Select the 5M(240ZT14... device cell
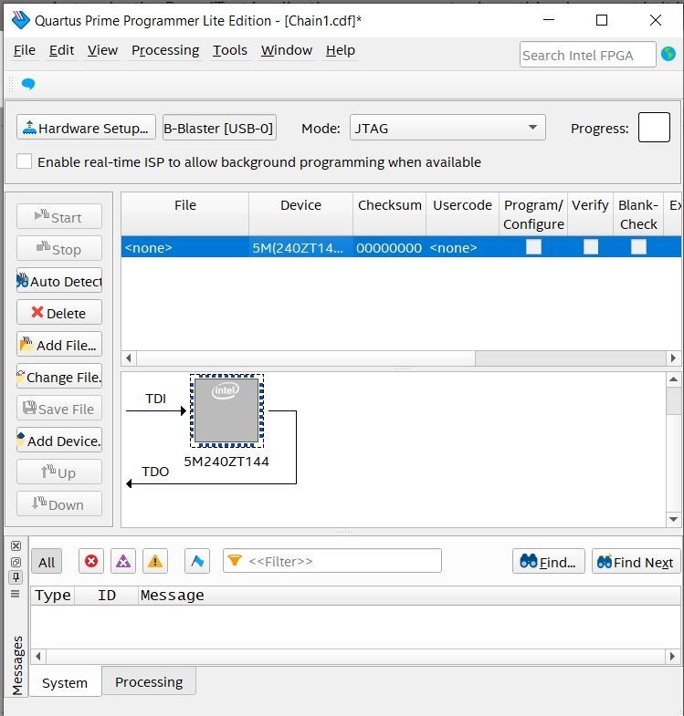The height and width of the screenshot is (716, 684). coord(300,247)
